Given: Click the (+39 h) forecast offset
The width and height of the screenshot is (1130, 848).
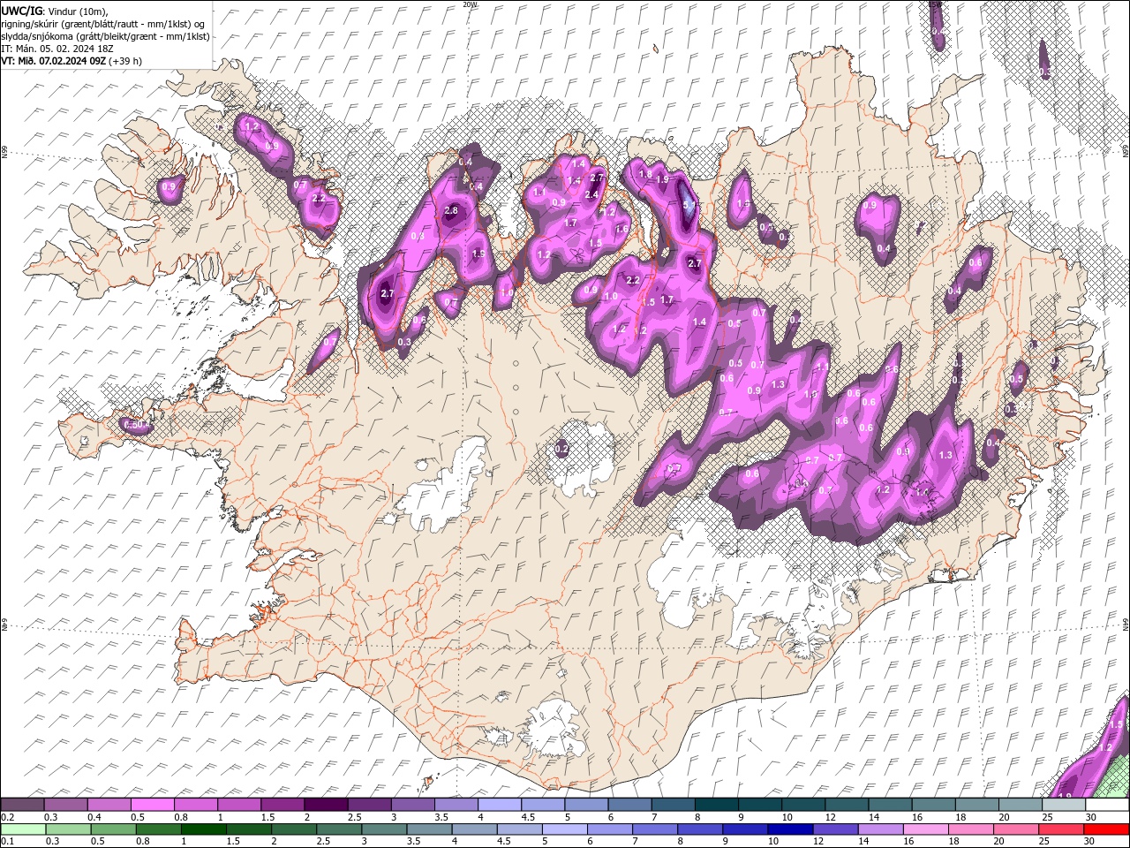Looking at the screenshot, I should (125, 61).
